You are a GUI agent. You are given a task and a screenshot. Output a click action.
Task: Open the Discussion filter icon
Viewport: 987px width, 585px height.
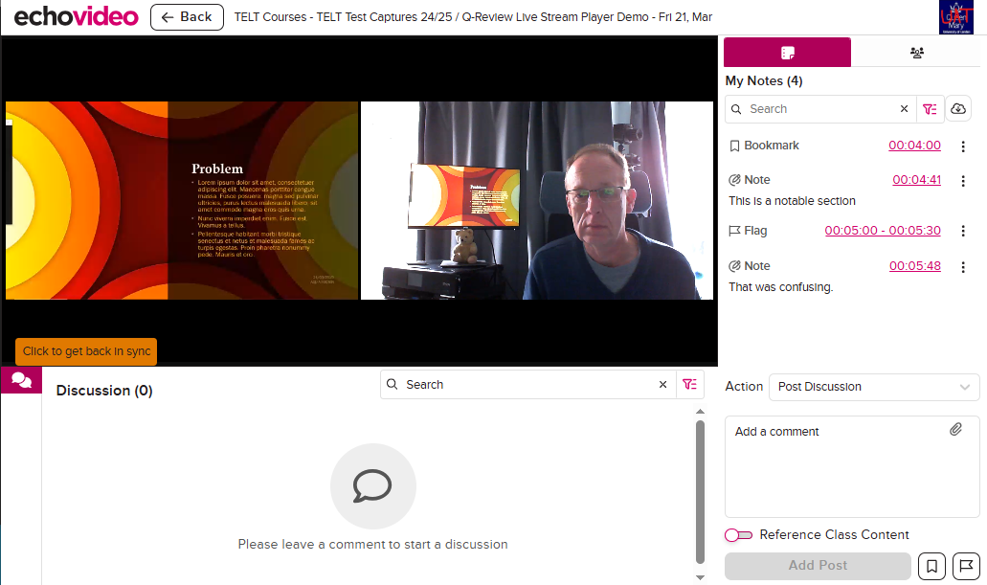point(690,384)
